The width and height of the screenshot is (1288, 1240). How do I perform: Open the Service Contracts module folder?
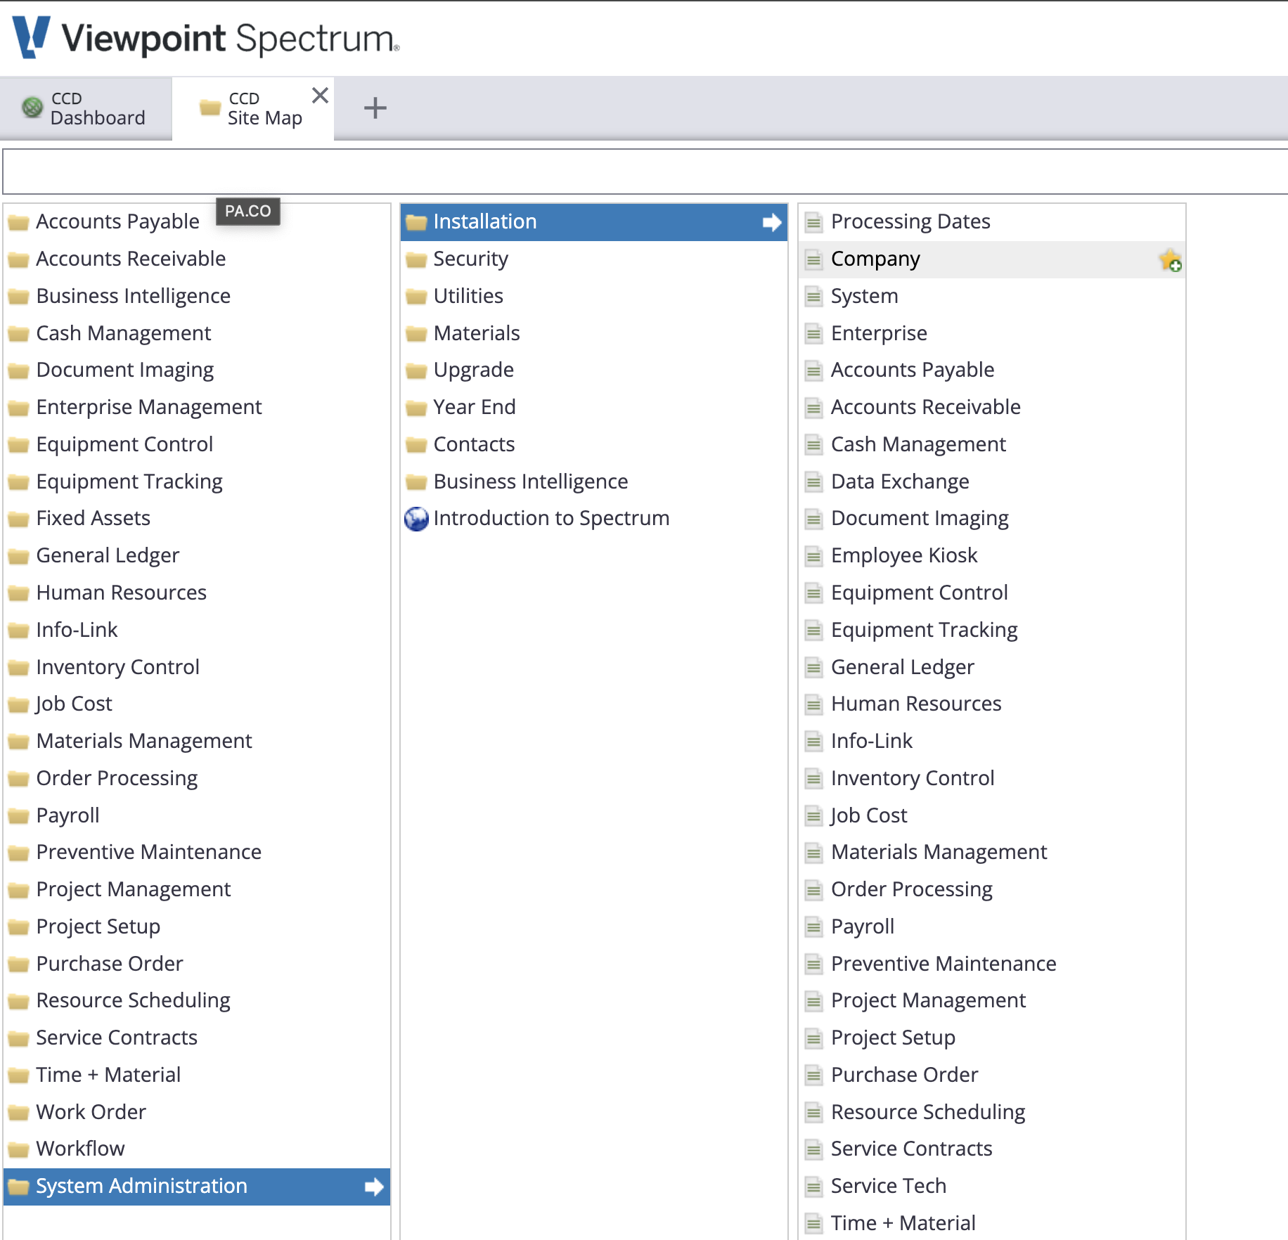(x=197, y=1038)
